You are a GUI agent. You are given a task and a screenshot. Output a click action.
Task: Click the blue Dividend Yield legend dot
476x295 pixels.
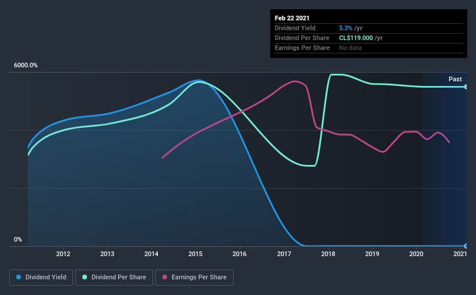19,277
